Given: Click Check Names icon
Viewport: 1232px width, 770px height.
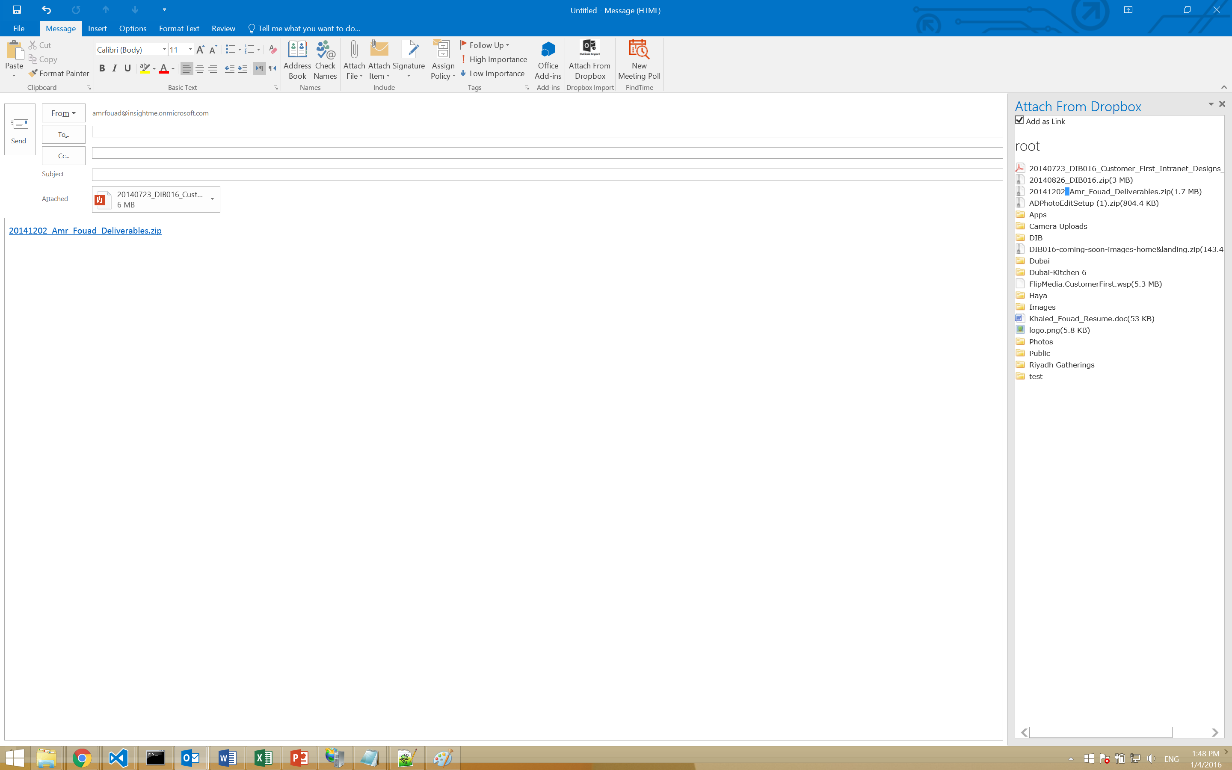Looking at the screenshot, I should (x=325, y=59).
